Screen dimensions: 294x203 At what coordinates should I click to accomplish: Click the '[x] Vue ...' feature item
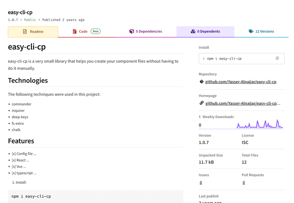(x=19, y=167)
